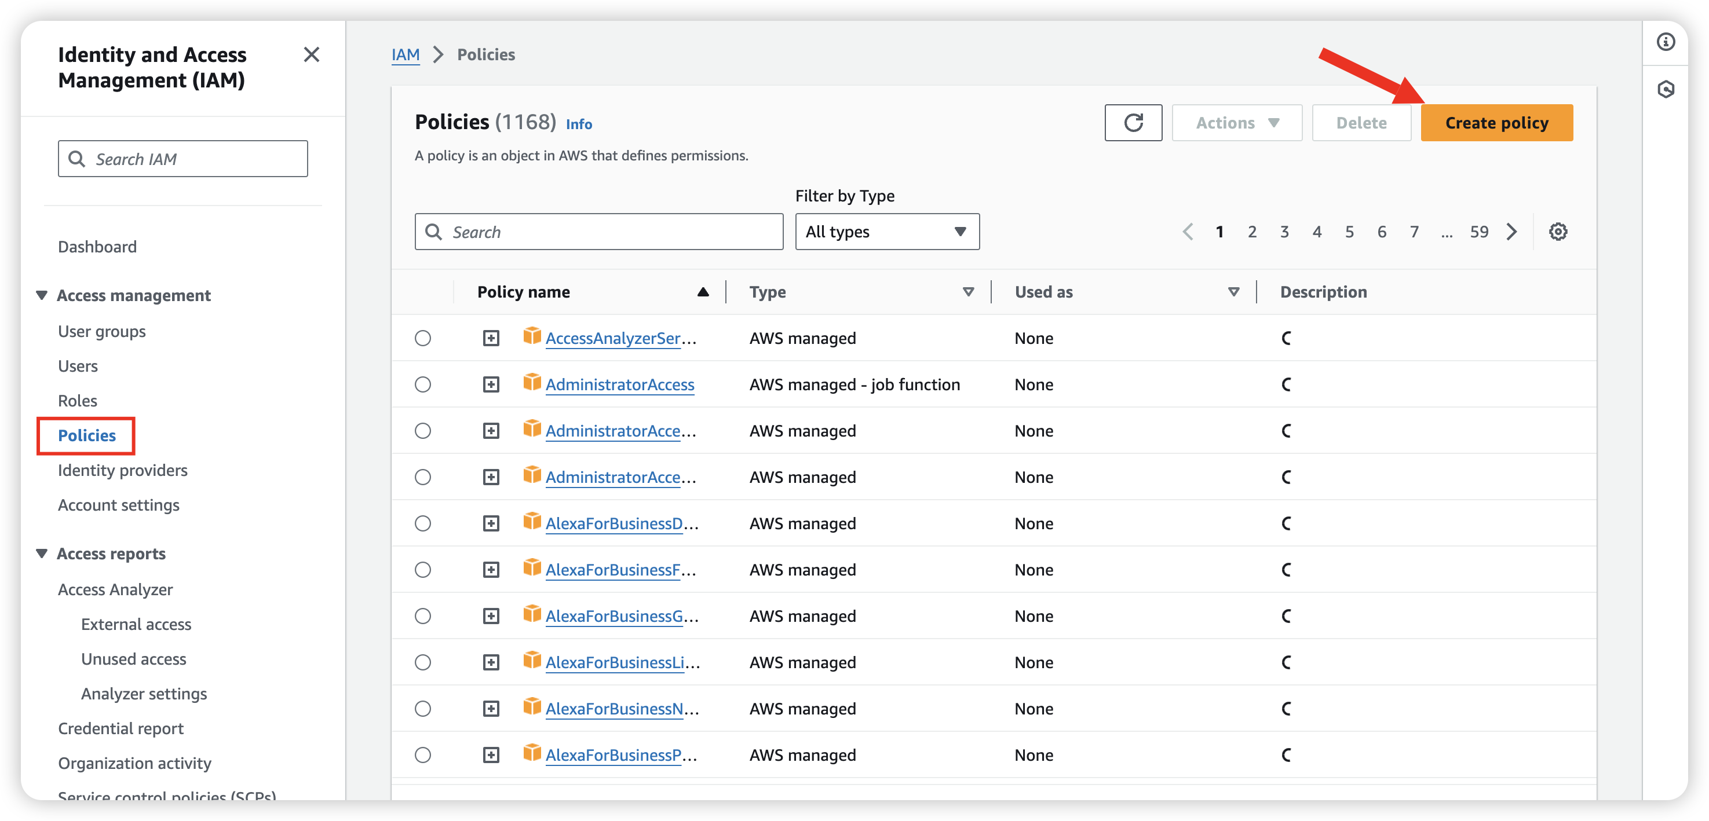The image size is (1709, 821).
Task: Click the cube icon beside AlexaForBusinessLi…
Action: coord(531,661)
